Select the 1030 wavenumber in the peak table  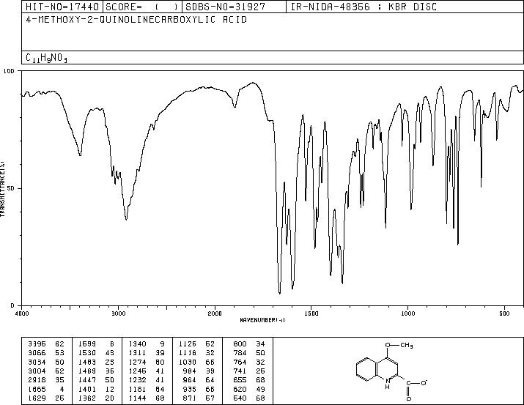pos(188,362)
